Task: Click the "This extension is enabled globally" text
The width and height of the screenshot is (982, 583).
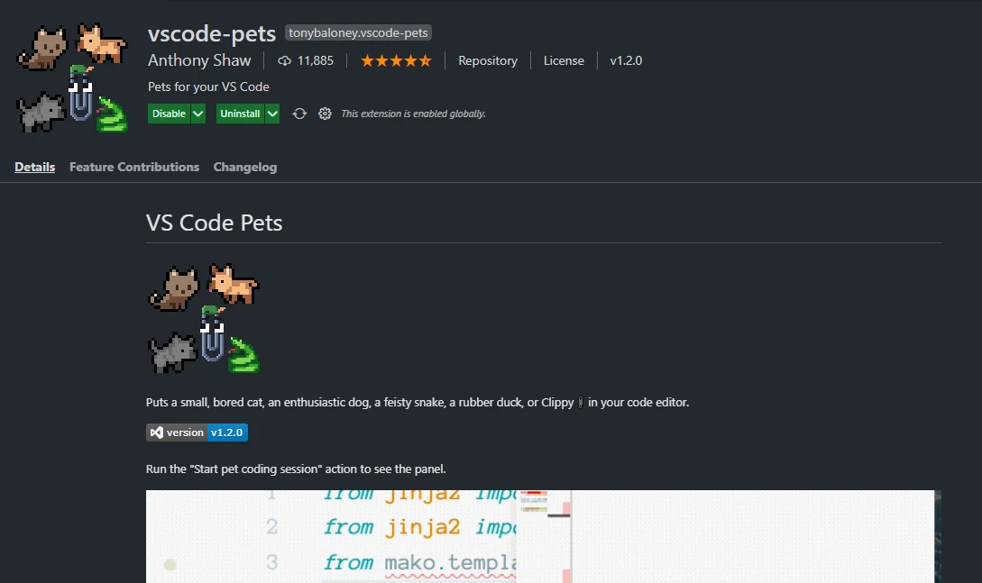Action: click(413, 114)
